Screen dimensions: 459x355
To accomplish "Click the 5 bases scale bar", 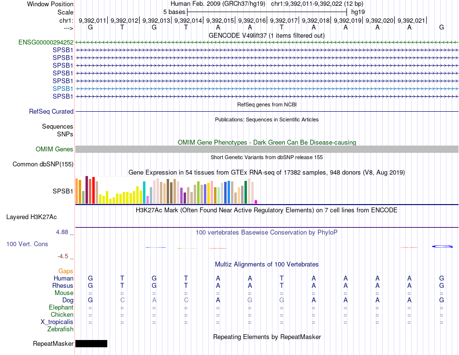I will tap(267, 12).
